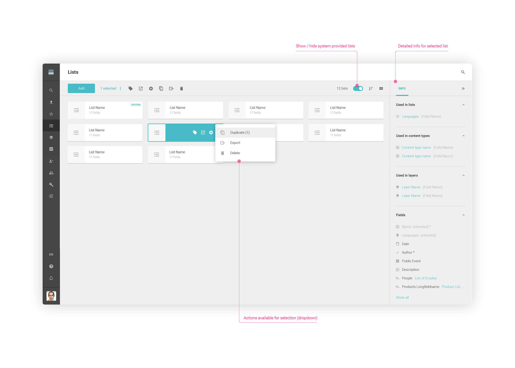
Task: Click the gear icon on the selected list card
Action: pyautogui.click(x=211, y=132)
